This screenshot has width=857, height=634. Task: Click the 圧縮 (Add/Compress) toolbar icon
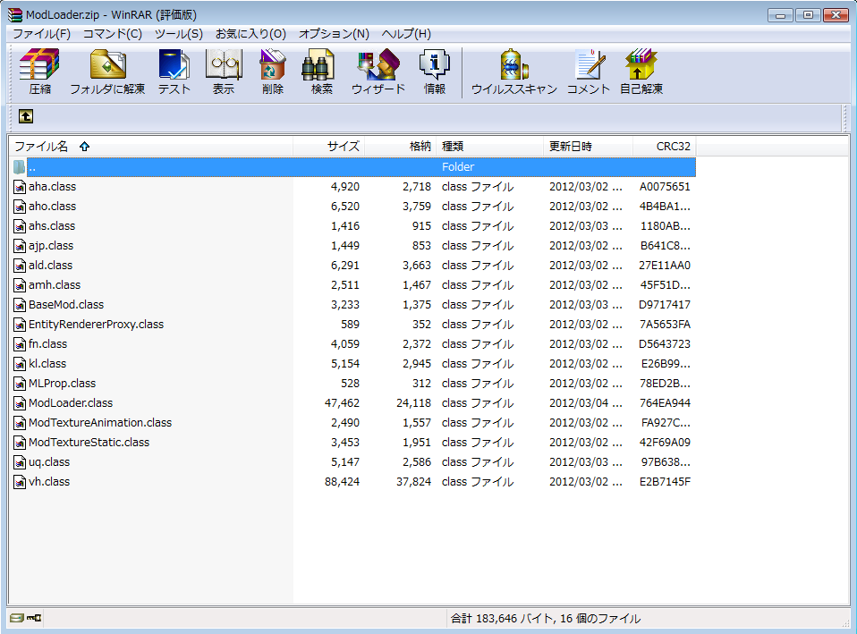[39, 72]
